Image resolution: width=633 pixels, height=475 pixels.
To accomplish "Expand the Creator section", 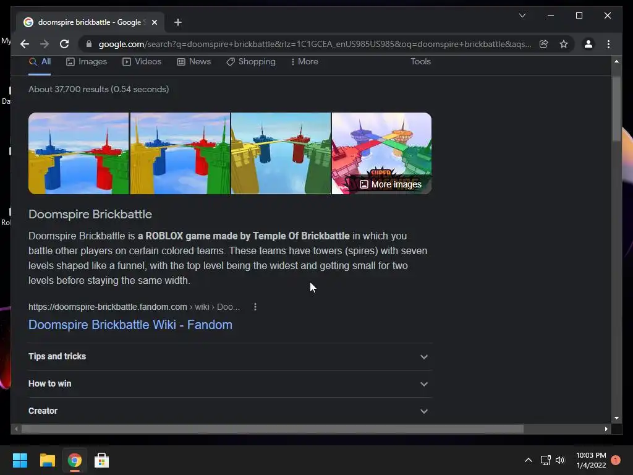I will tap(230, 411).
